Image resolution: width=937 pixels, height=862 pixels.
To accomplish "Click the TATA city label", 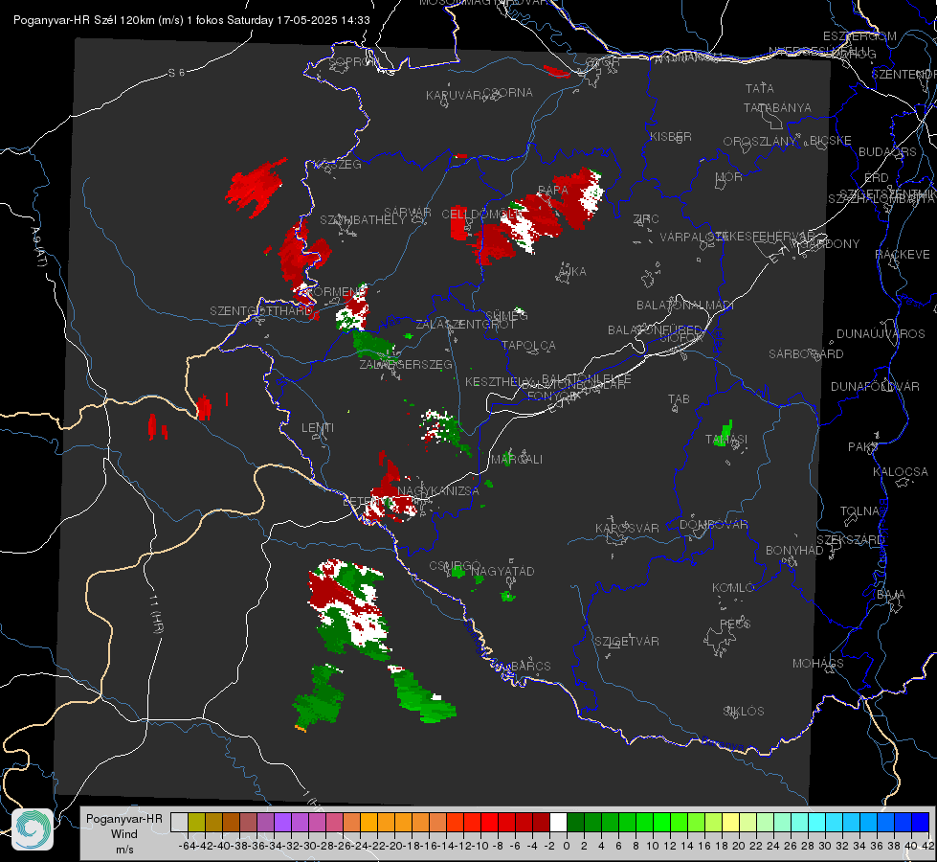I will 760,88.
